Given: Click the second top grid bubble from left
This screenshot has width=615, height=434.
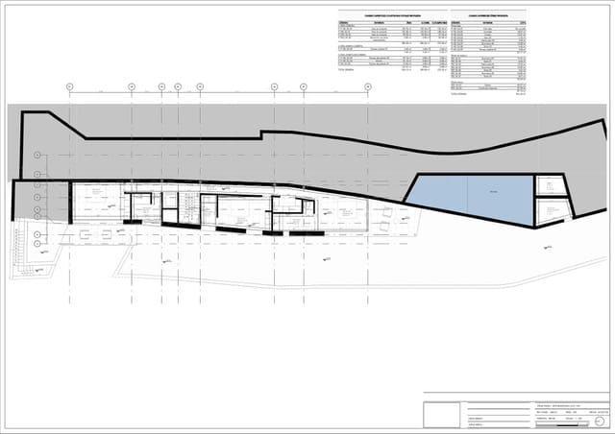Looking at the screenshot, I should click(x=132, y=86).
